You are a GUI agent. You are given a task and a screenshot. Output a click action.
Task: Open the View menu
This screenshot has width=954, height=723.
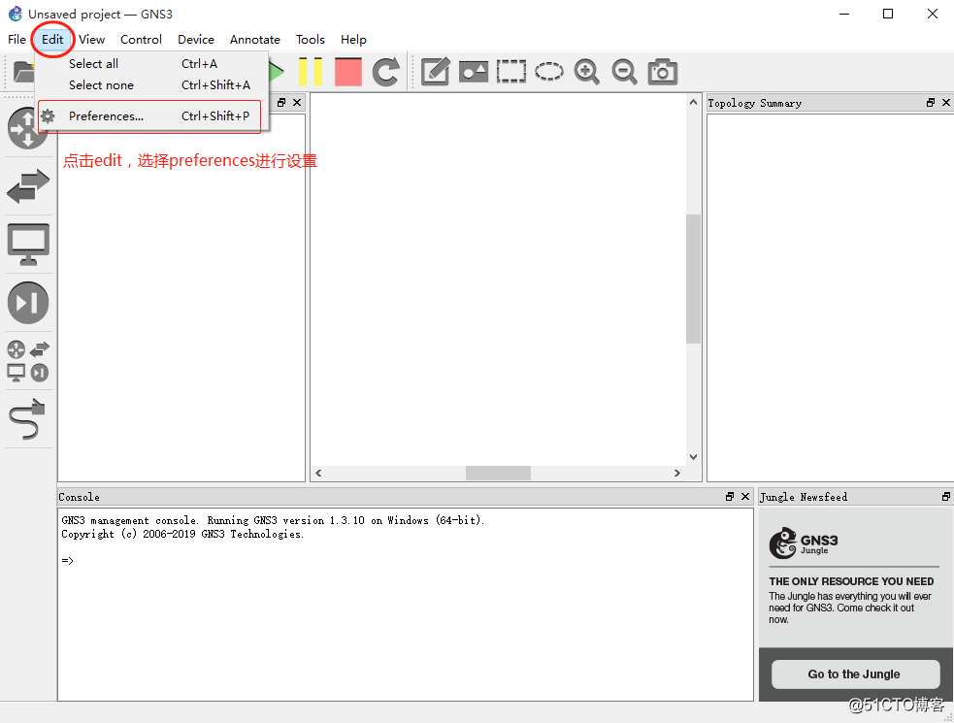(92, 40)
